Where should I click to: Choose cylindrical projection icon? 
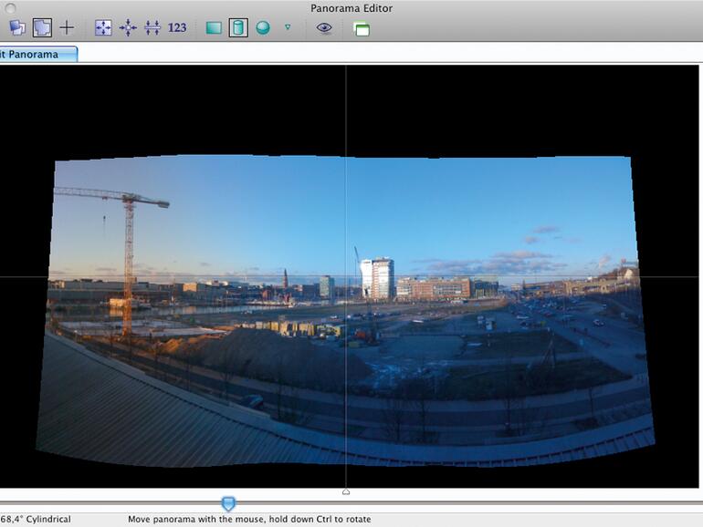238,27
